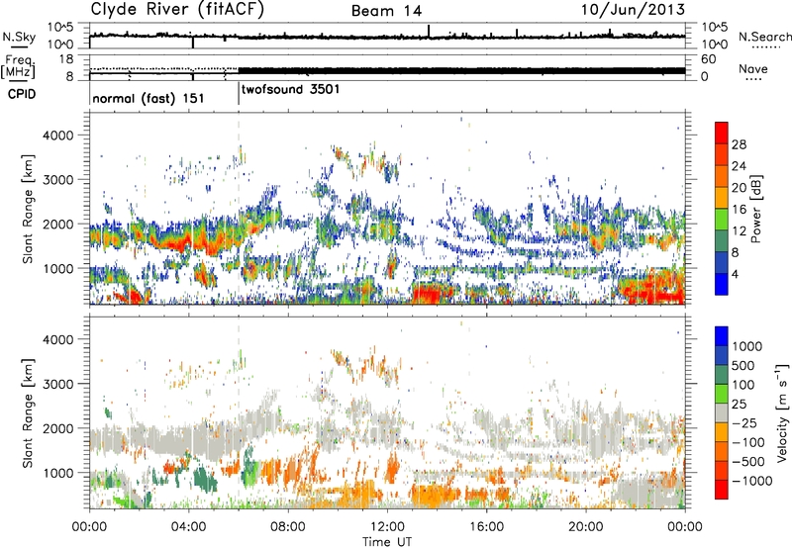Click the 'Slant Range [km]' label of the power panel

28,209
